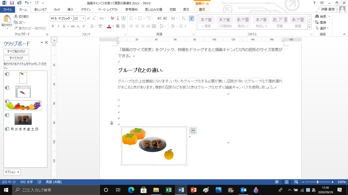Expand bullets list dropdown arrow

pyautogui.click(x=136, y=18)
